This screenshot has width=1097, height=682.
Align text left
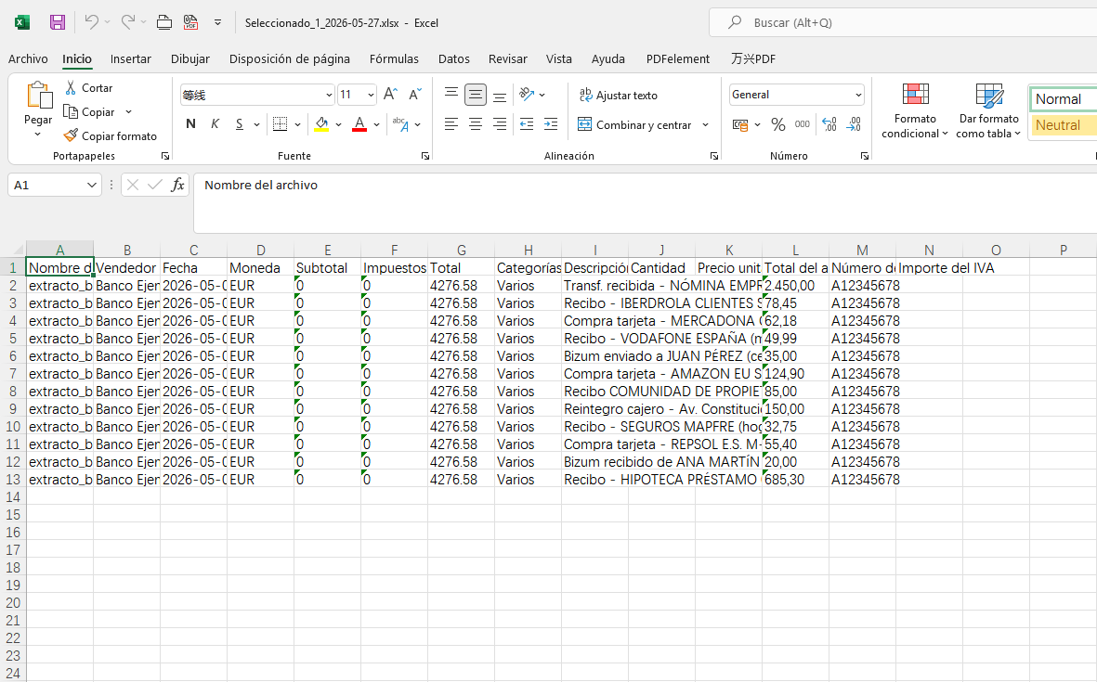pos(451,124)
